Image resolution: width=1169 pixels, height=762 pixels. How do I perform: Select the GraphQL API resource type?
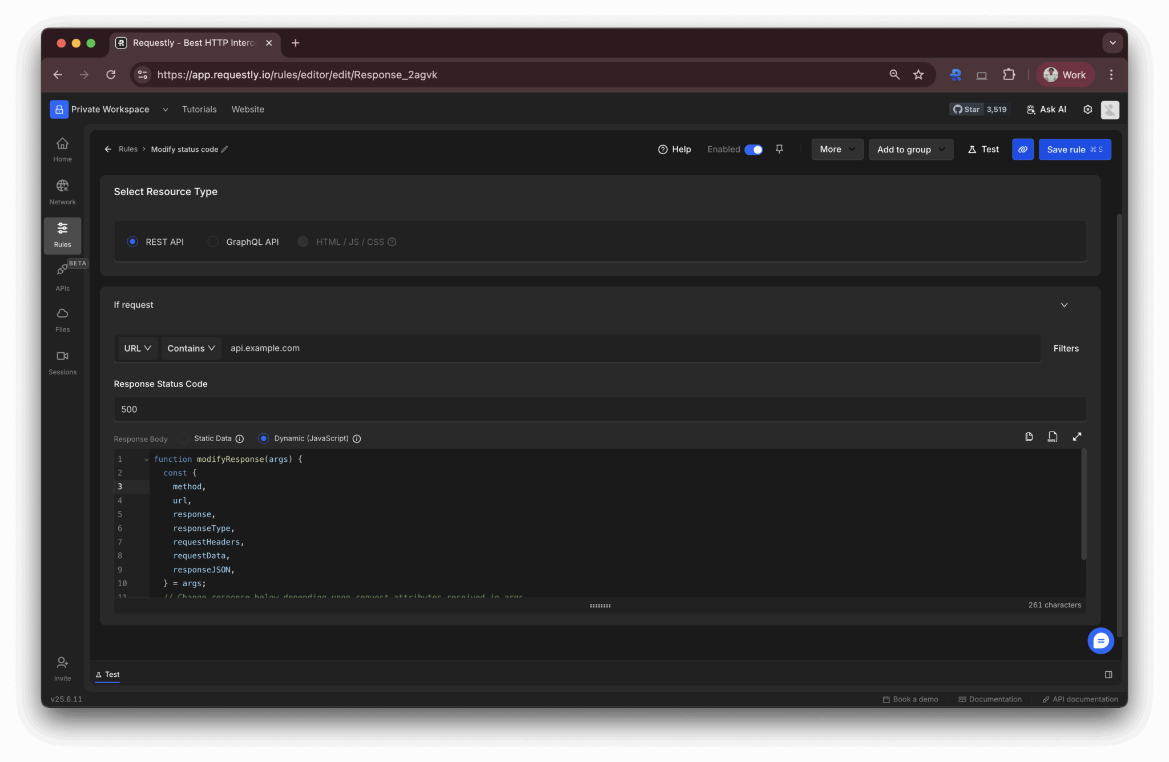pyautogui.click(x=212, y=241)
